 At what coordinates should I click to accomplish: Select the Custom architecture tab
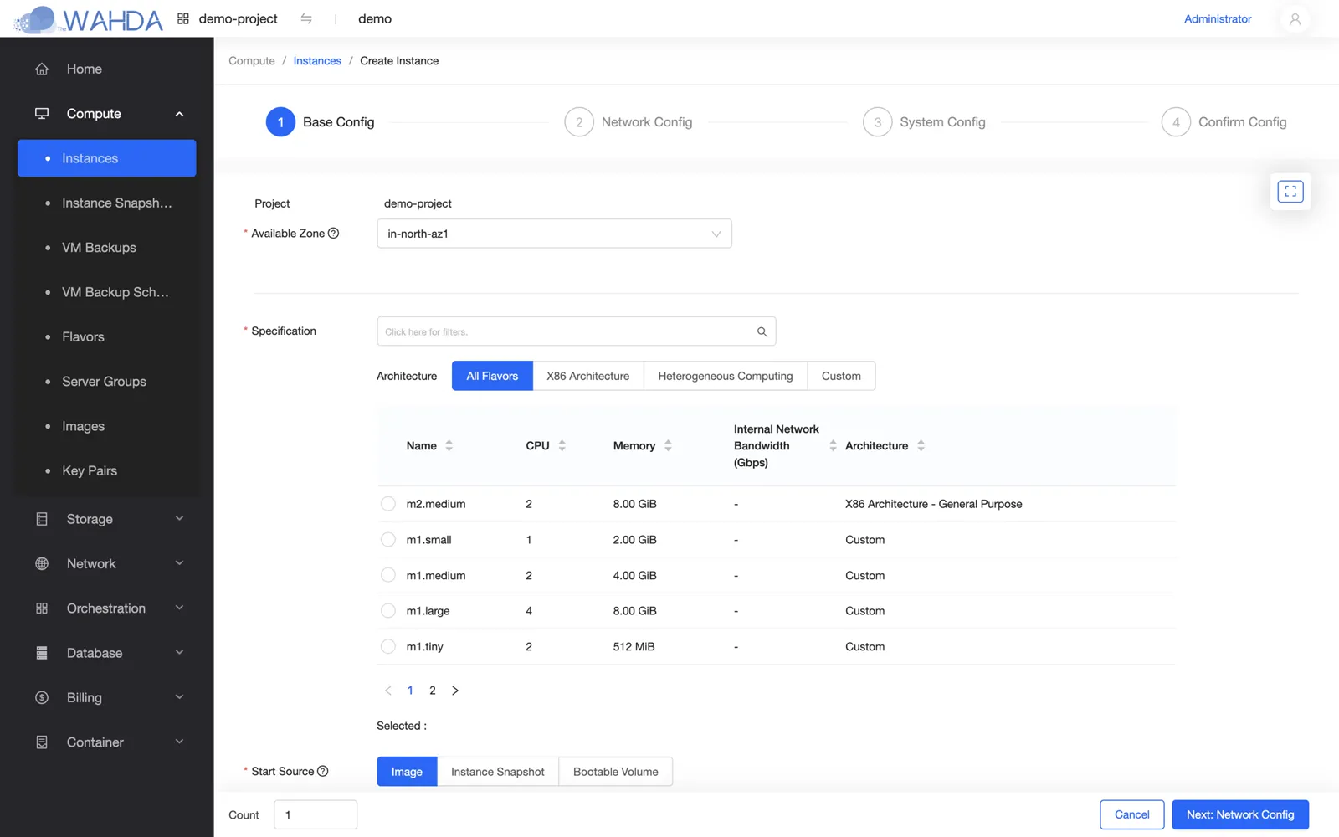click(x=841, y=376)
